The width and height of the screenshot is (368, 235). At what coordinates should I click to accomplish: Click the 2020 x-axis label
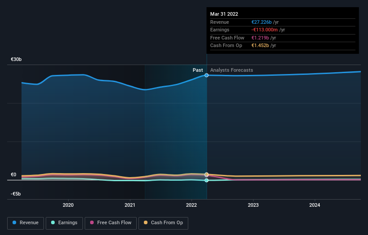(68, 205)
